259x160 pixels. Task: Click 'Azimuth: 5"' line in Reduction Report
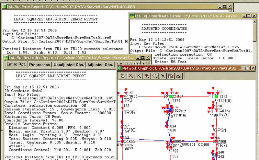coord(21,146)
